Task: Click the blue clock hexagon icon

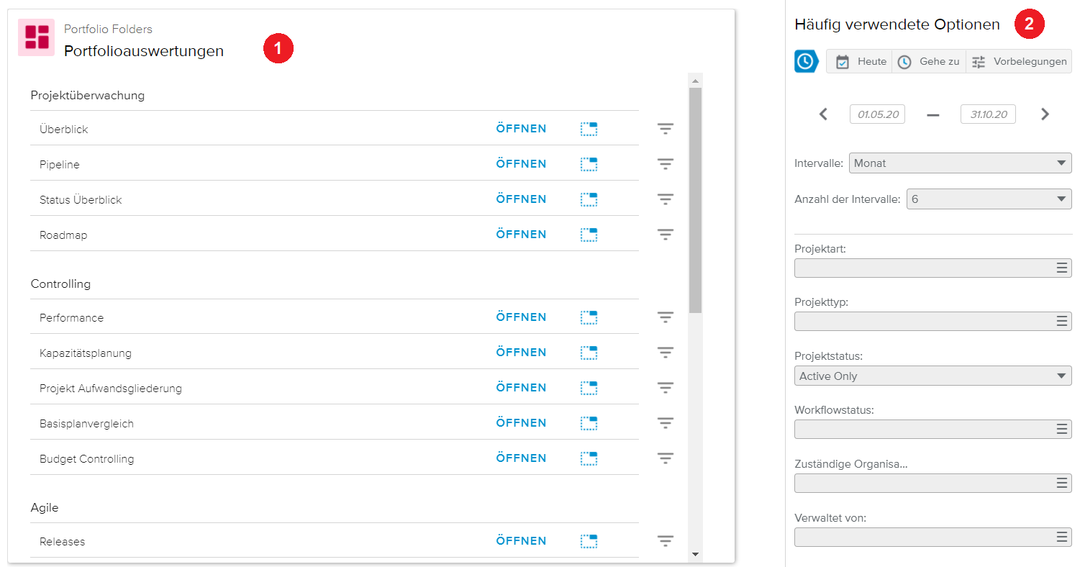Action: click(806, 62)
